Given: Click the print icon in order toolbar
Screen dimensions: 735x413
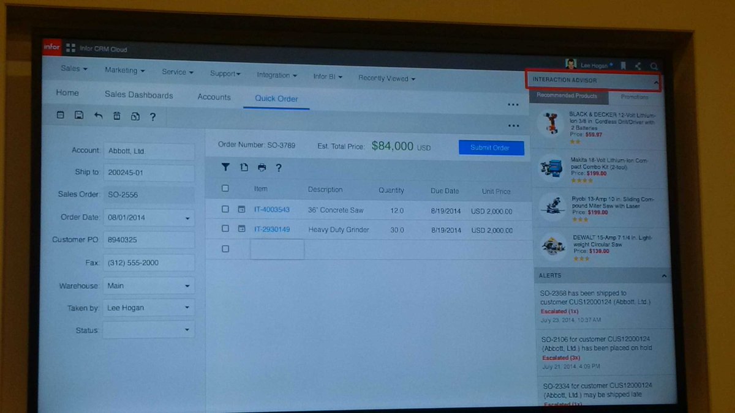Looking at the screenshot, I should [x=262, y=167].
